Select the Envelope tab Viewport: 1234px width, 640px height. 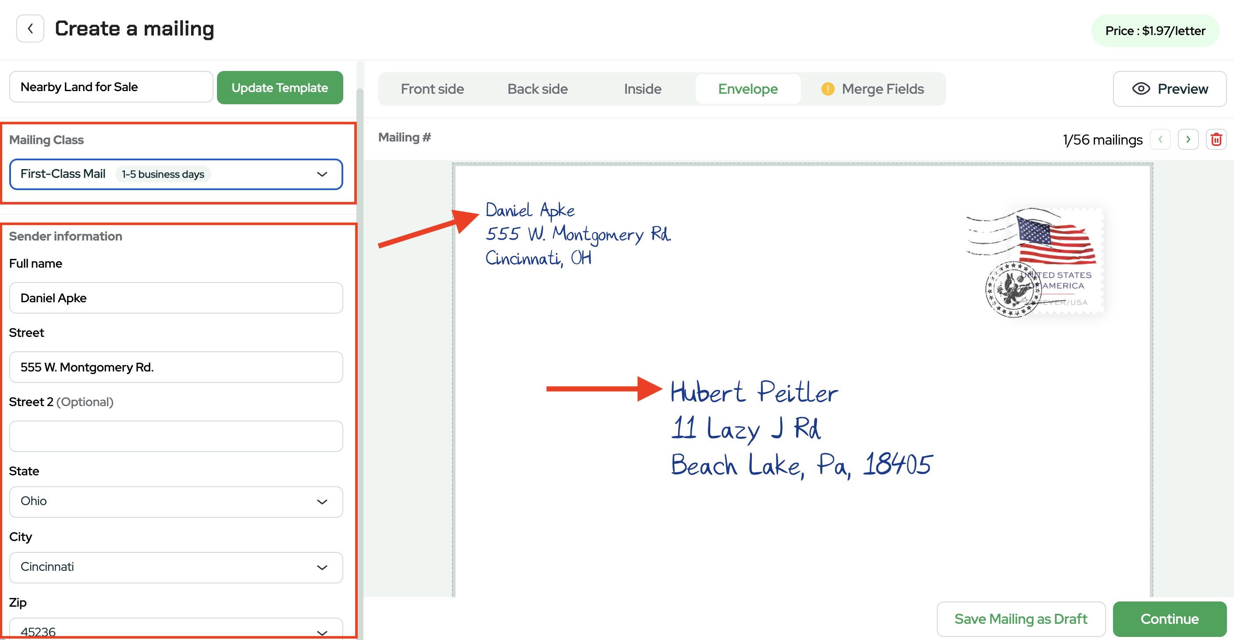(x=747, y=88)
